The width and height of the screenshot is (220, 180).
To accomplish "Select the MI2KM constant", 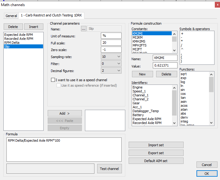I will coord(152,37).
